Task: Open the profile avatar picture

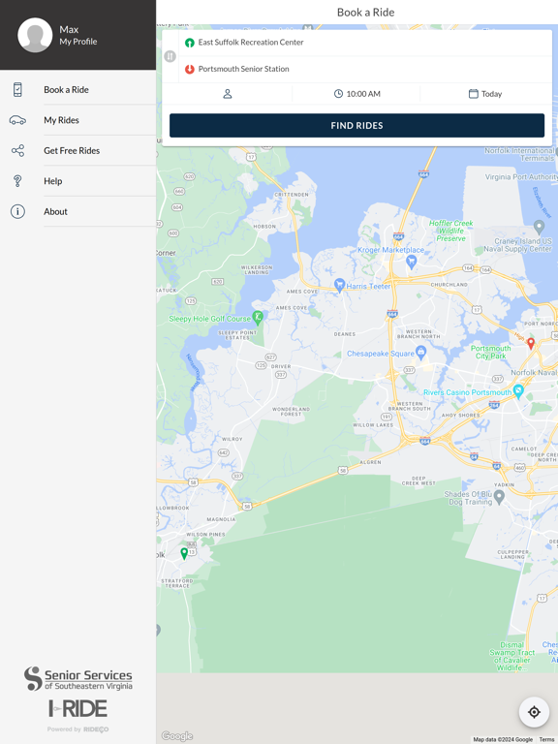Action: click(x=35, y=35)
